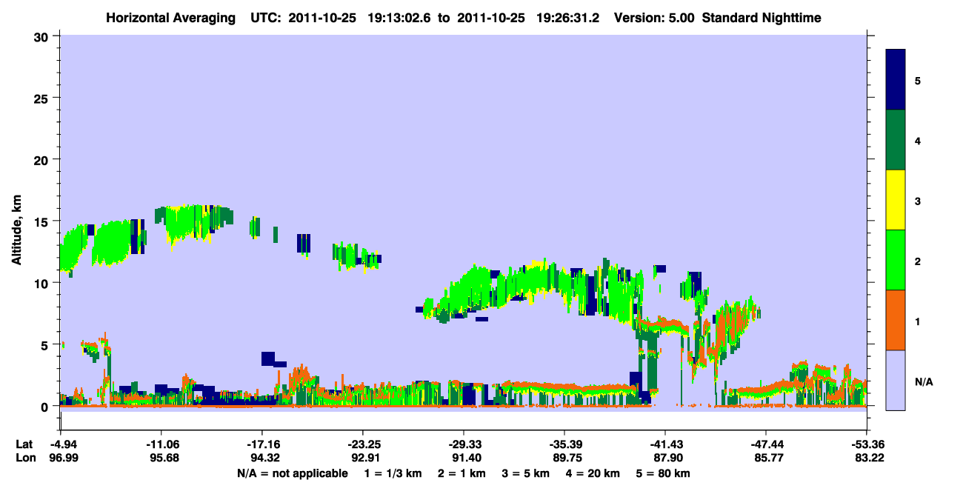The height and width of the screenshot is (494, 963).
Task: Click the end time '19:26:31.2'
Action: pyautogui.click(x=567, y=17)
